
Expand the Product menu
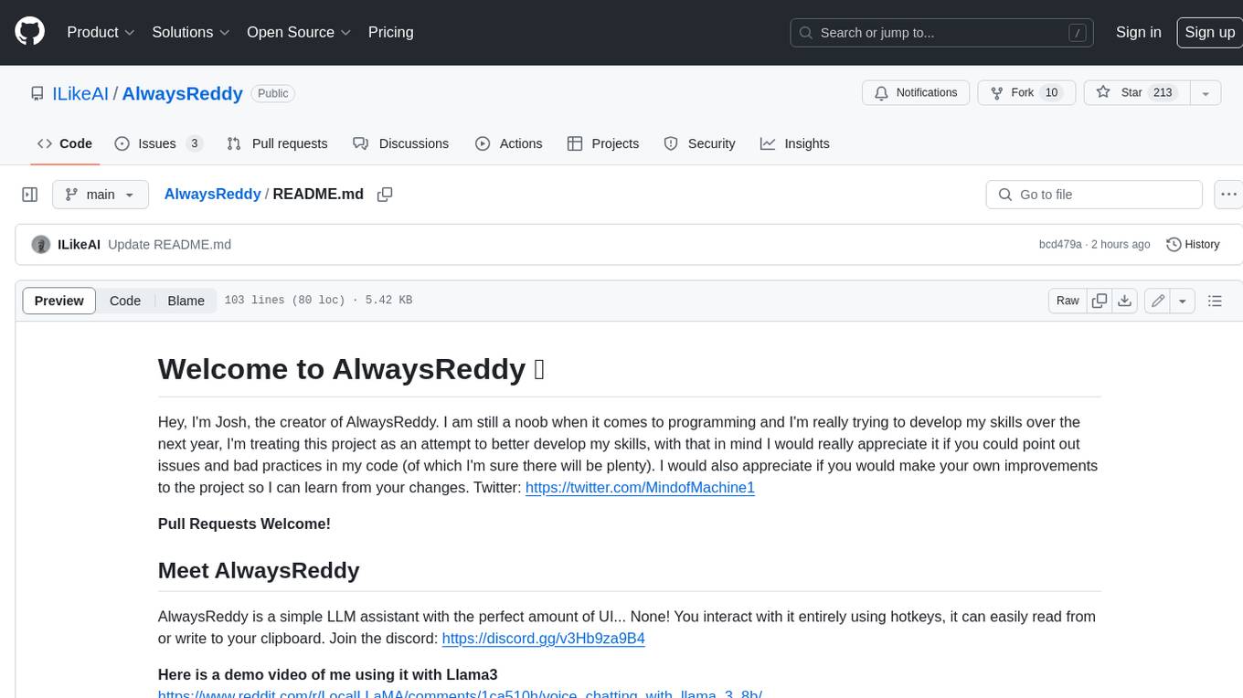point(101,32)
